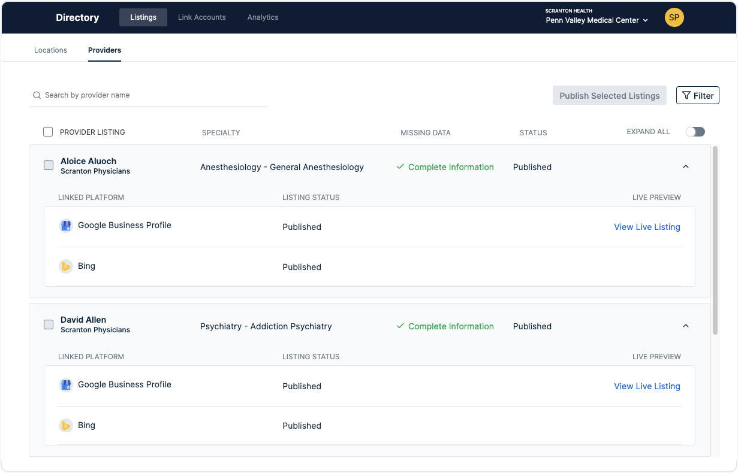Open the Penn Valley Medical Center dropdown
The height and width of the screenshot is (473, 738).
pyautogui.click(x=597, y=20)
